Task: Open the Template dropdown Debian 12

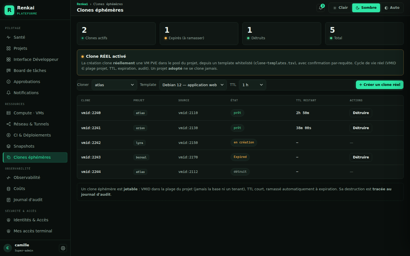Action: click(193, 85)
